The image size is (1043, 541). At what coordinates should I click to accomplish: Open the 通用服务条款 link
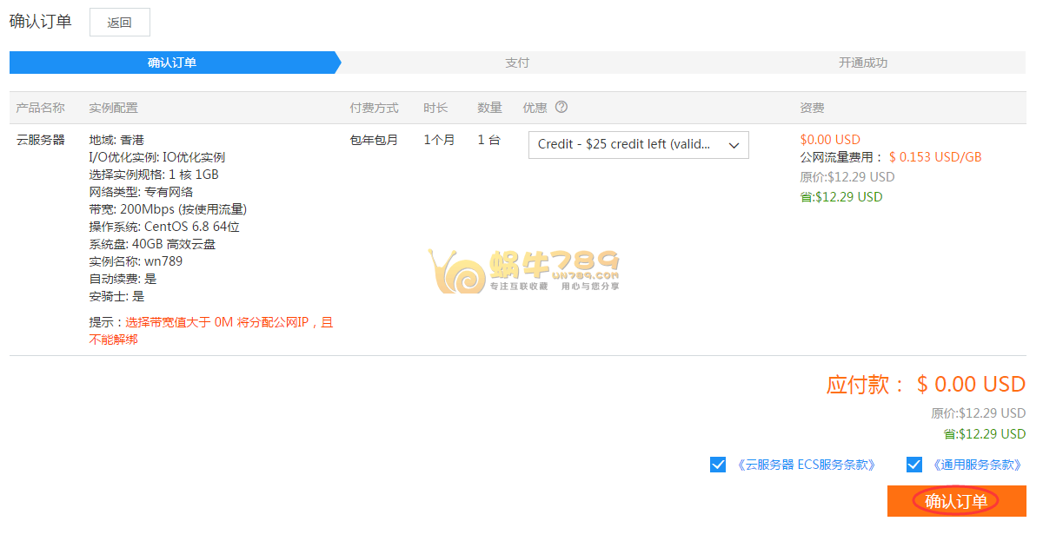[976, 465]
